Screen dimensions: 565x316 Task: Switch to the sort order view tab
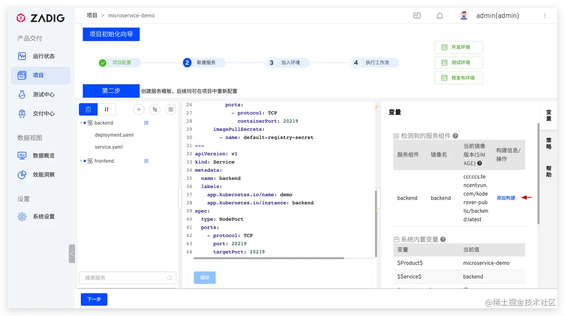(106, 109)
